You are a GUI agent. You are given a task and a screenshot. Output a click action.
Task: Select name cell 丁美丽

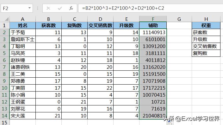pyautogui.click(x=22, y=88)
